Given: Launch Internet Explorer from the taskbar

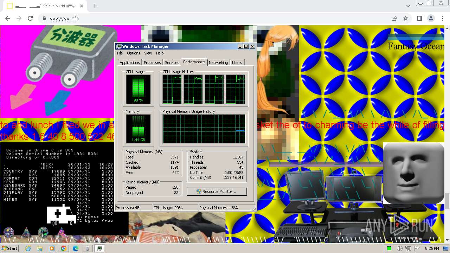Looking at the screenshot, I should [x=28, y=248].
